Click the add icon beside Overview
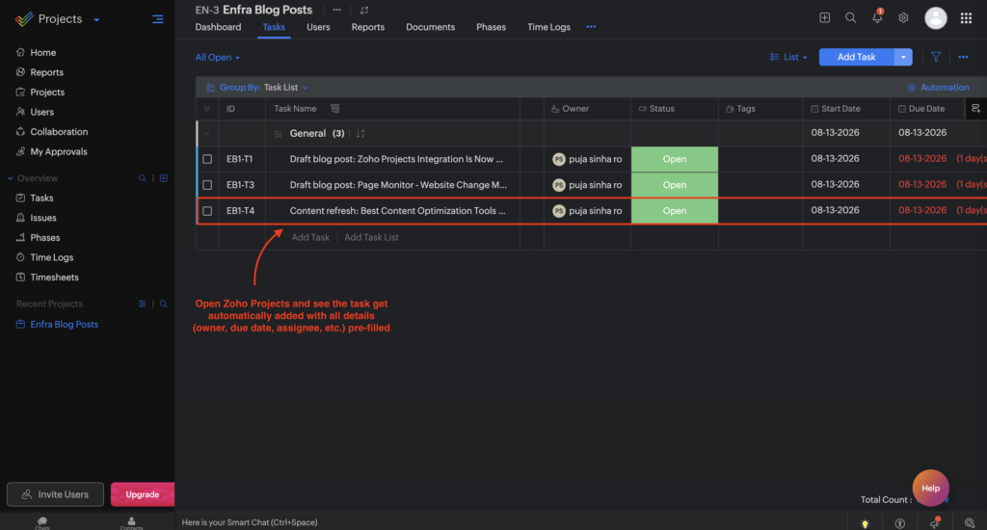 (x=164, y=178)
